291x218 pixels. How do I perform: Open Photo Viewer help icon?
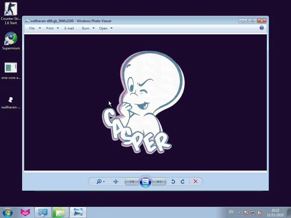tap(262, 28)
